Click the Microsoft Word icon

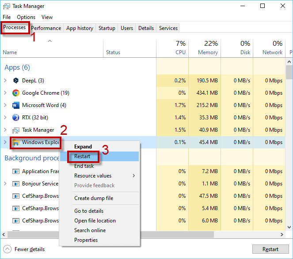pyautogui.click(x=16, y=105)
